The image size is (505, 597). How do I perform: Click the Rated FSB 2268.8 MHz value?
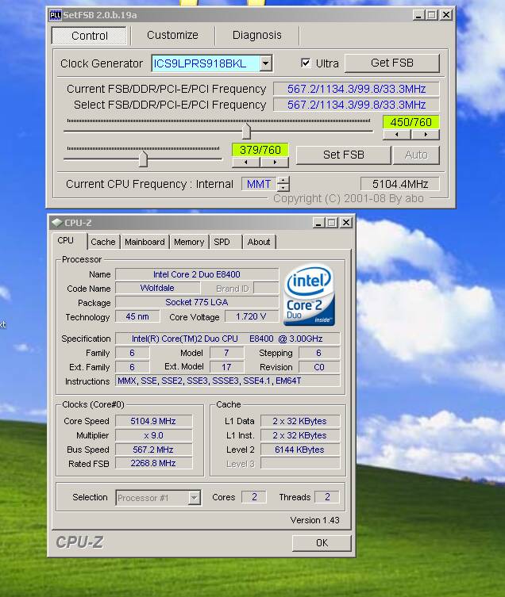click(153, 463)
